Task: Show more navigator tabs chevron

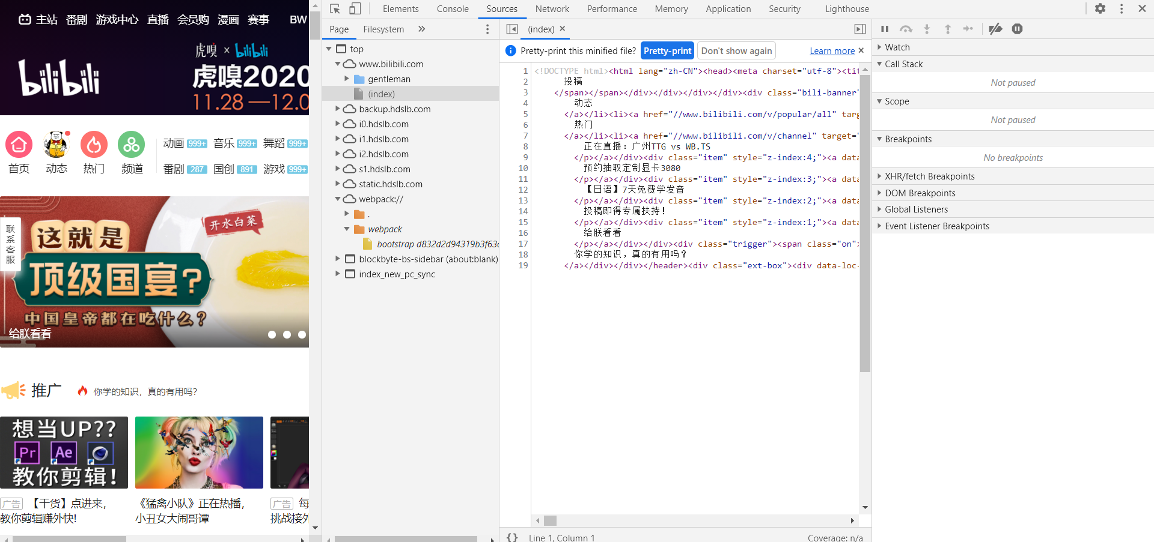Action: (422, 29)
